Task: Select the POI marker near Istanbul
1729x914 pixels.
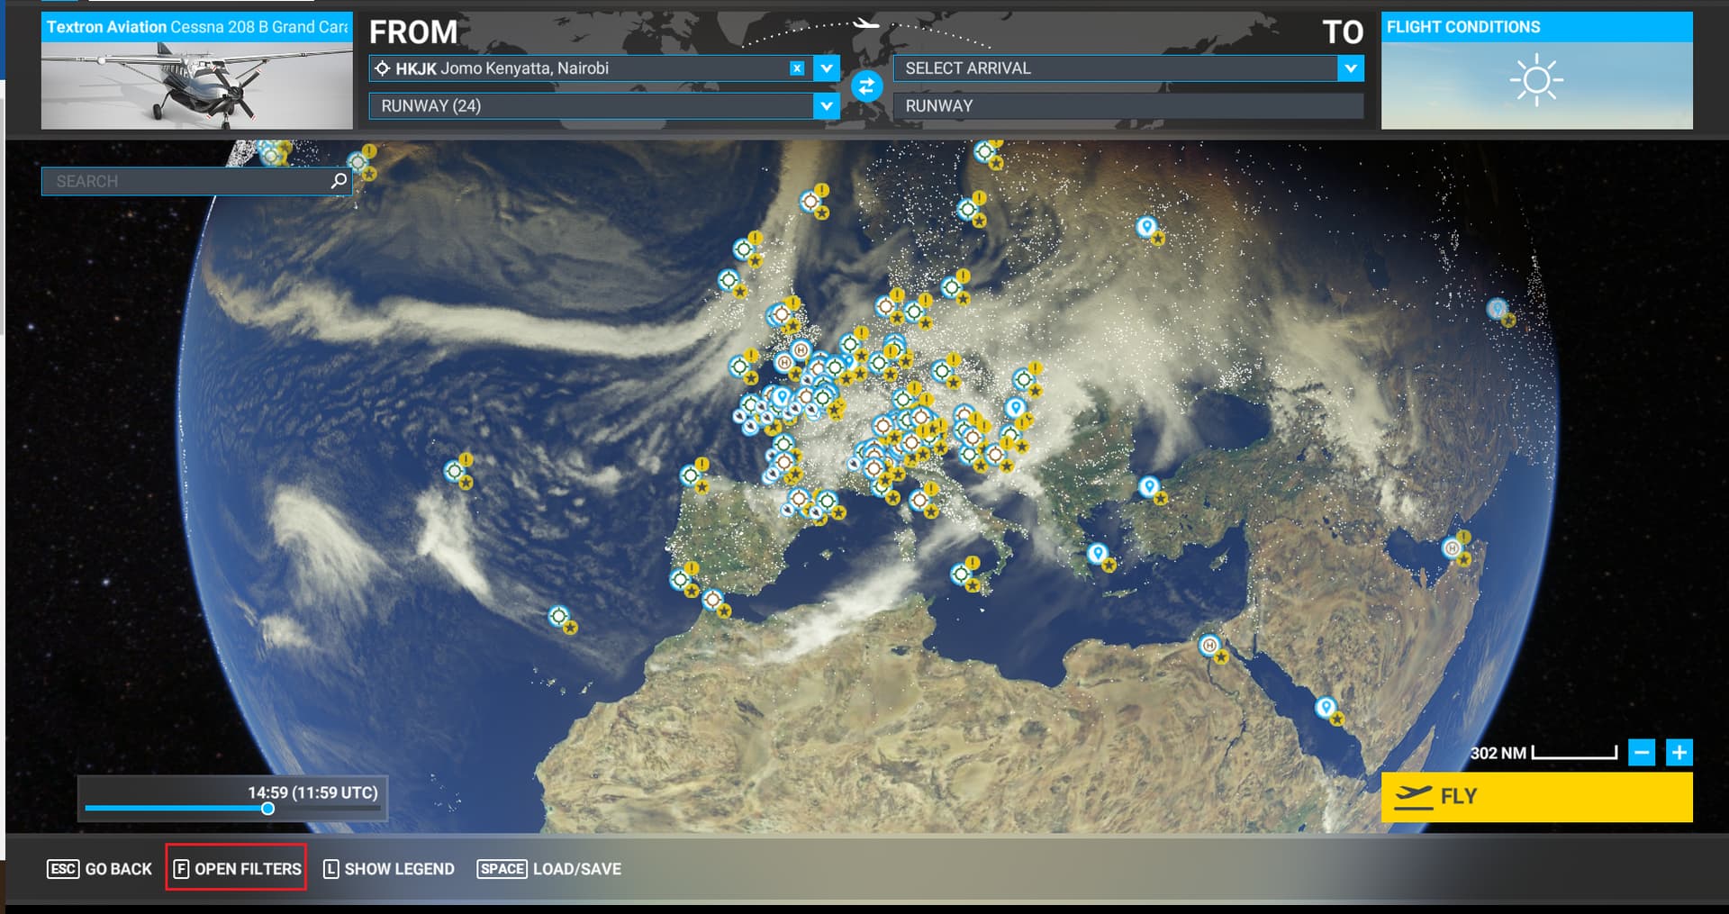Action: [1148, 486]
